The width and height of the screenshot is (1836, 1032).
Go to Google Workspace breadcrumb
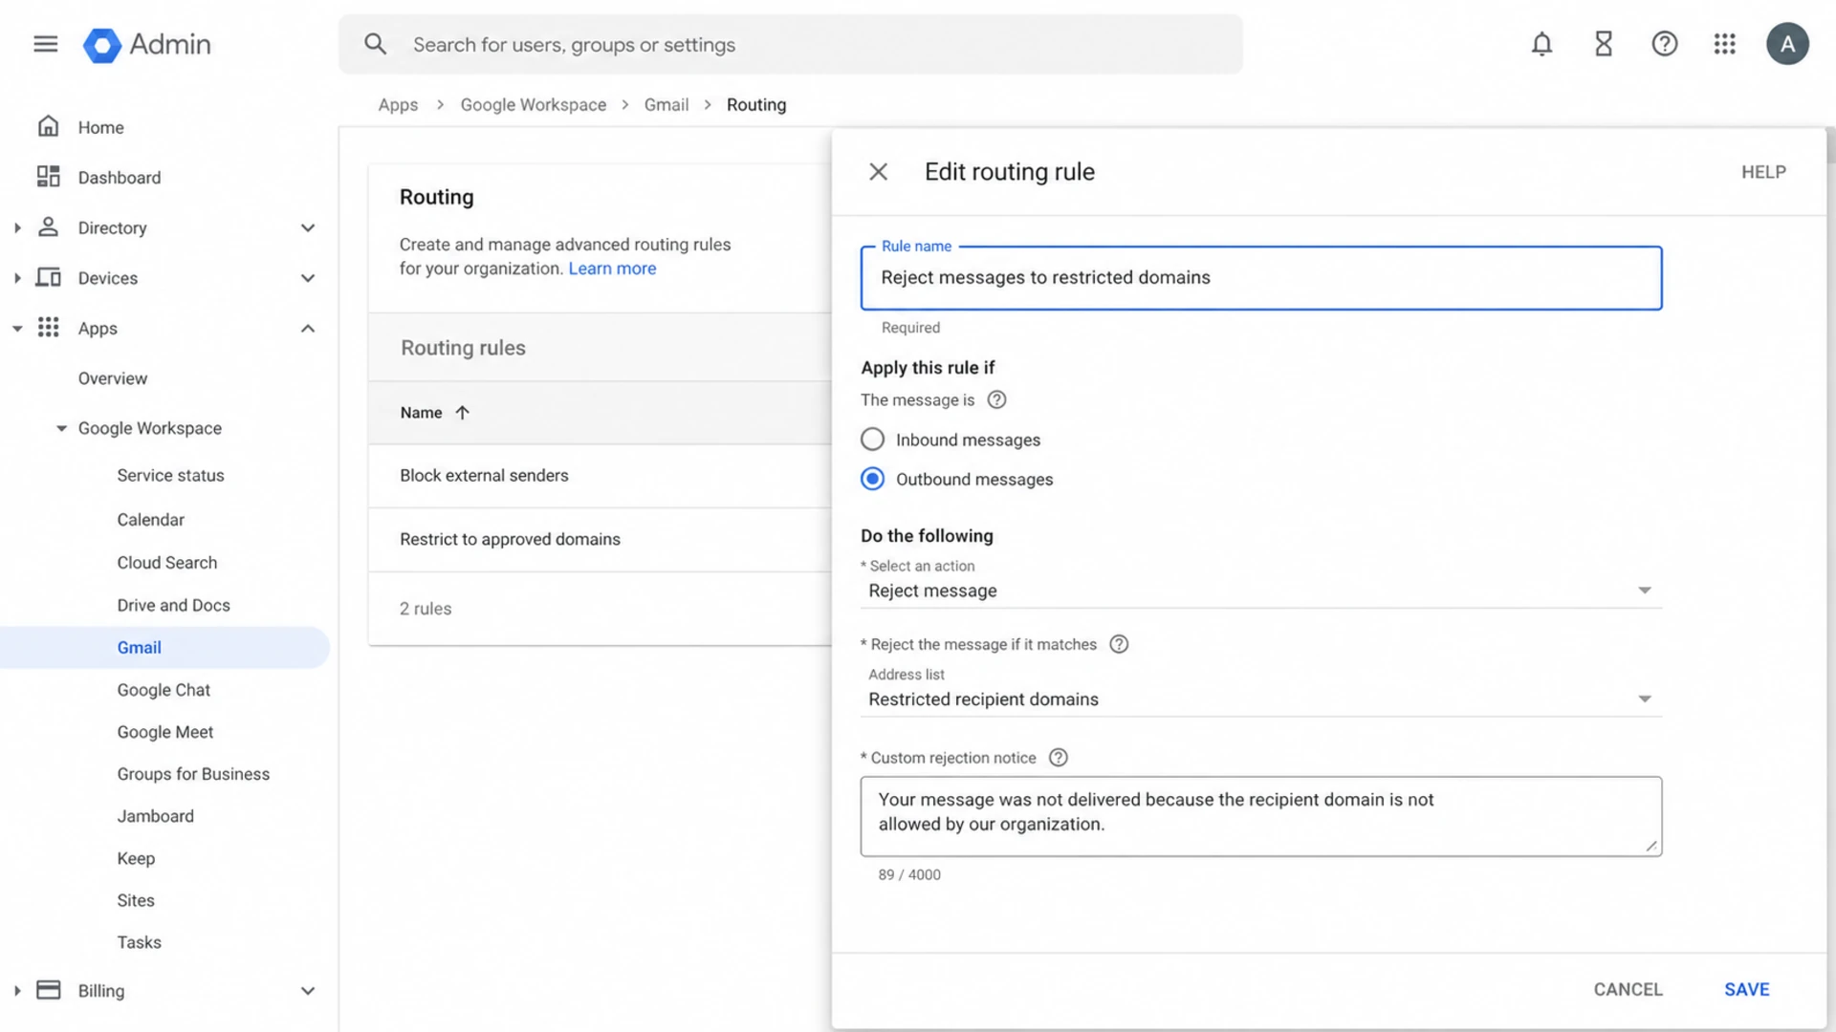click(533, 105)
